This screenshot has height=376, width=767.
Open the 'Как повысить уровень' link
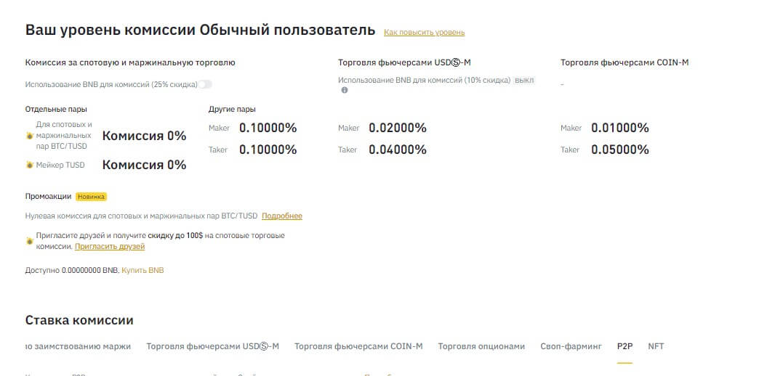[424, 33]
